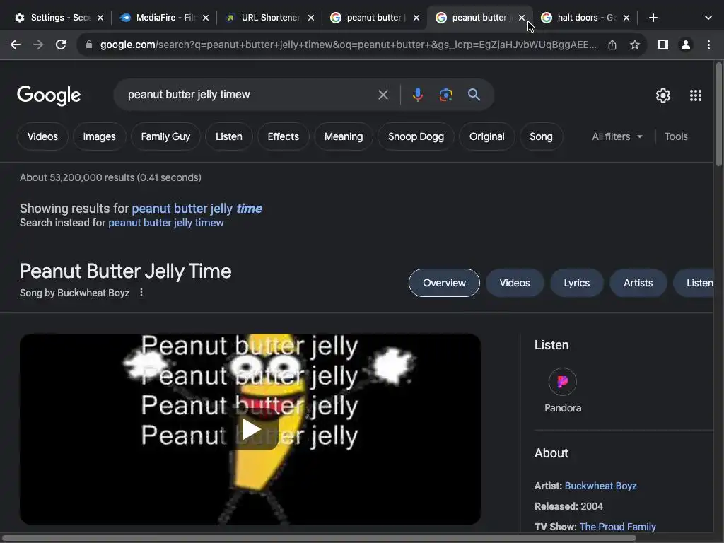The width and height of the screenshot is (724, 543).
Task: Open the browser side panel
Action: 663,45
